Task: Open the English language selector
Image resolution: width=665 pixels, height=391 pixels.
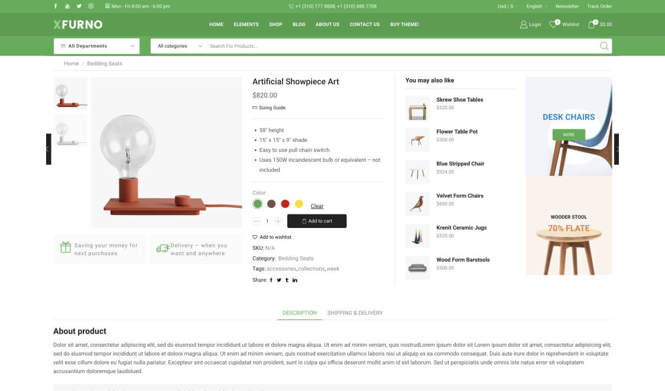Action: 537,6
